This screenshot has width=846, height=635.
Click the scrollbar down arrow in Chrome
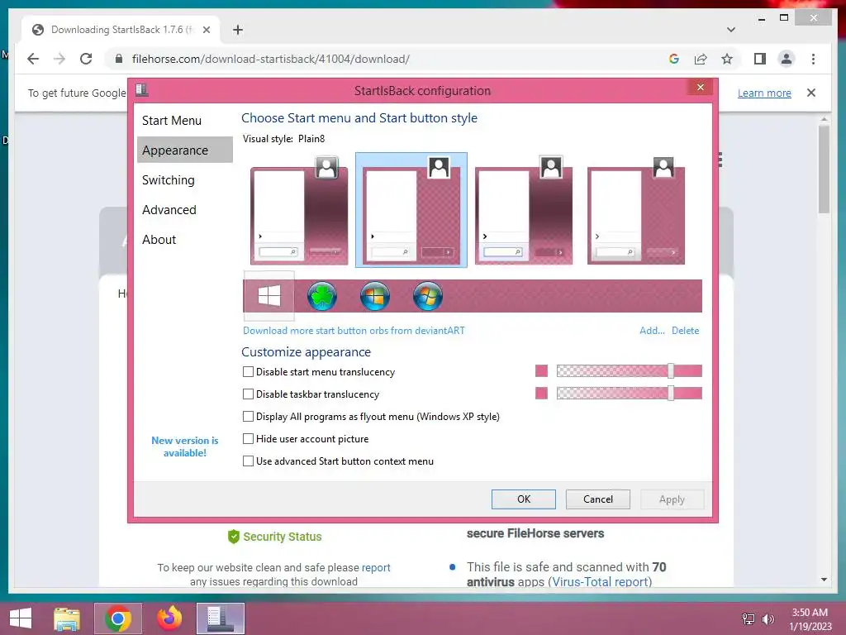tap(824, 580)
